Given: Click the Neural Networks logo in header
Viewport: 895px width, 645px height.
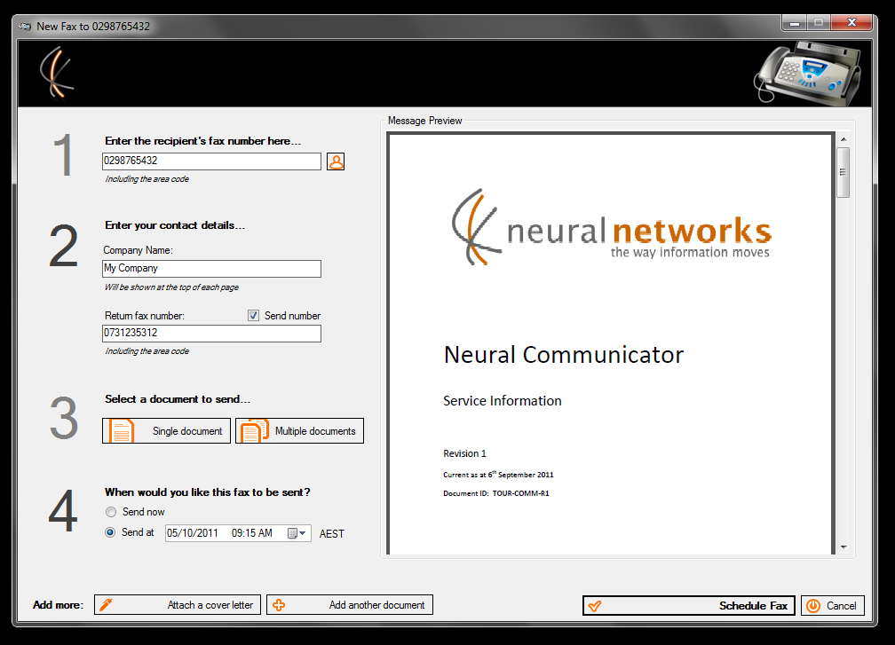Looking at the screenshot, I should [x=56, y=73].
